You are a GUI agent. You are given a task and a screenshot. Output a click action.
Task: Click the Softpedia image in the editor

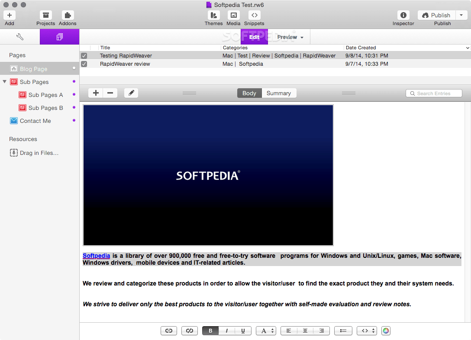pos(208,175)
